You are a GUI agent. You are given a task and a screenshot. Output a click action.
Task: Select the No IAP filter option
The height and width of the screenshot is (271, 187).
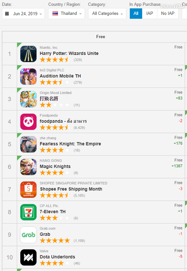(168, 14)
